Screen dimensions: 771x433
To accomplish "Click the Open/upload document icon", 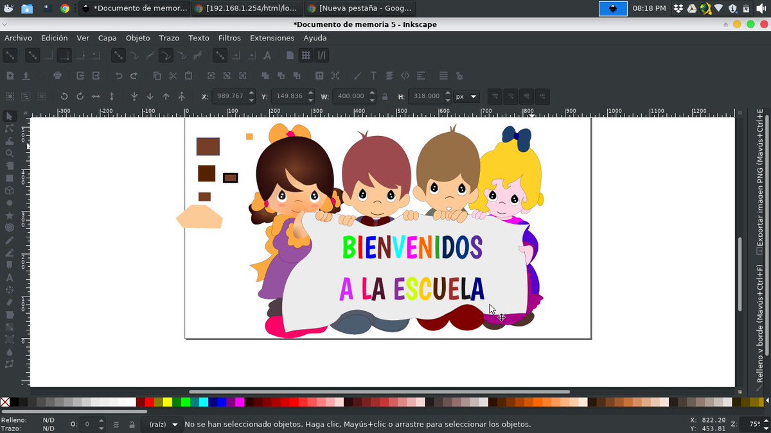I will point(26,76).
